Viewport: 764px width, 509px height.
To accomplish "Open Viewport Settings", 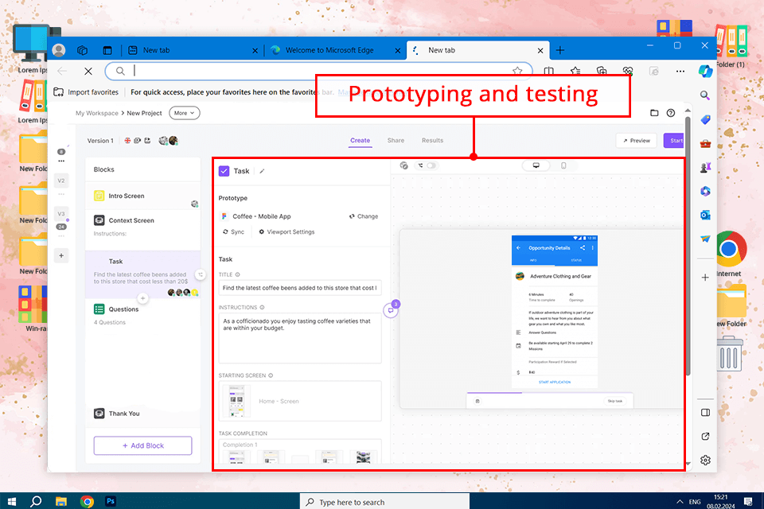I will (286, 232).
